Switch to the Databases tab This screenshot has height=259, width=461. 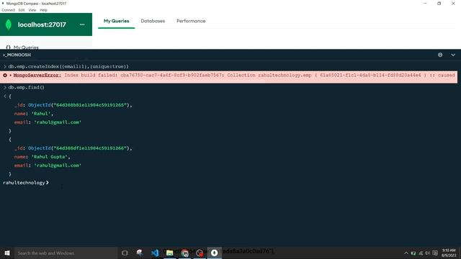(x=153, y=21)
